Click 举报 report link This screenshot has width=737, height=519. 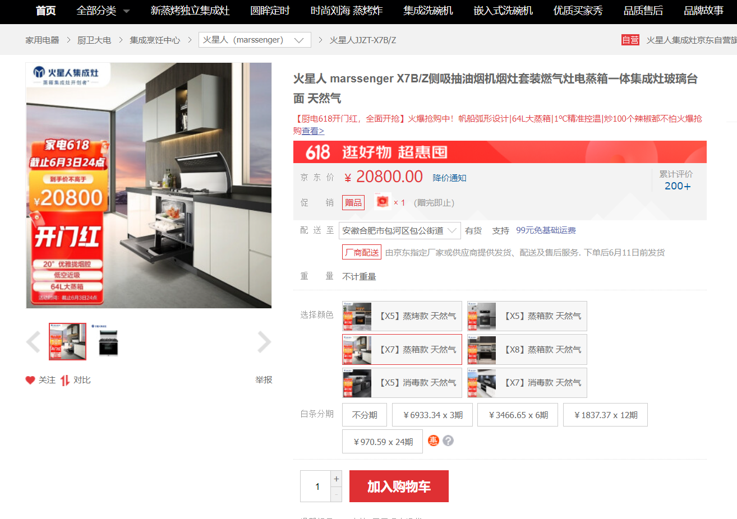(x=264, y=380)
